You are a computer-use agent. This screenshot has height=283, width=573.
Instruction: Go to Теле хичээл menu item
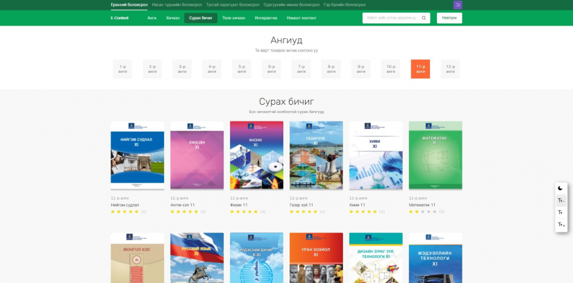click(233, 18)
